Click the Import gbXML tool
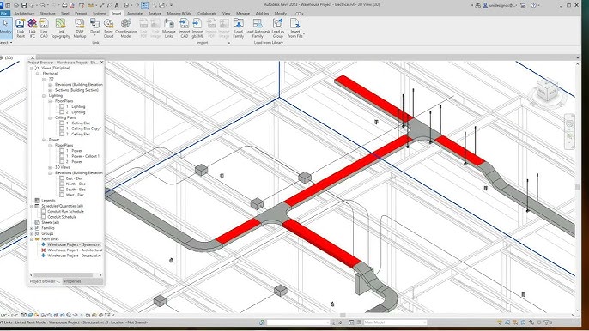Viewport: 589px width, 331px height. coord(197,28)
